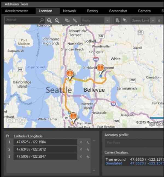The image size is (164, 177).
Task: Click the search magnifier icon
Action: click(x=42, y=20)
